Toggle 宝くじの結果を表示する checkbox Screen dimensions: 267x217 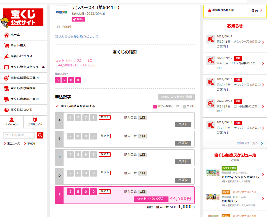57,106
